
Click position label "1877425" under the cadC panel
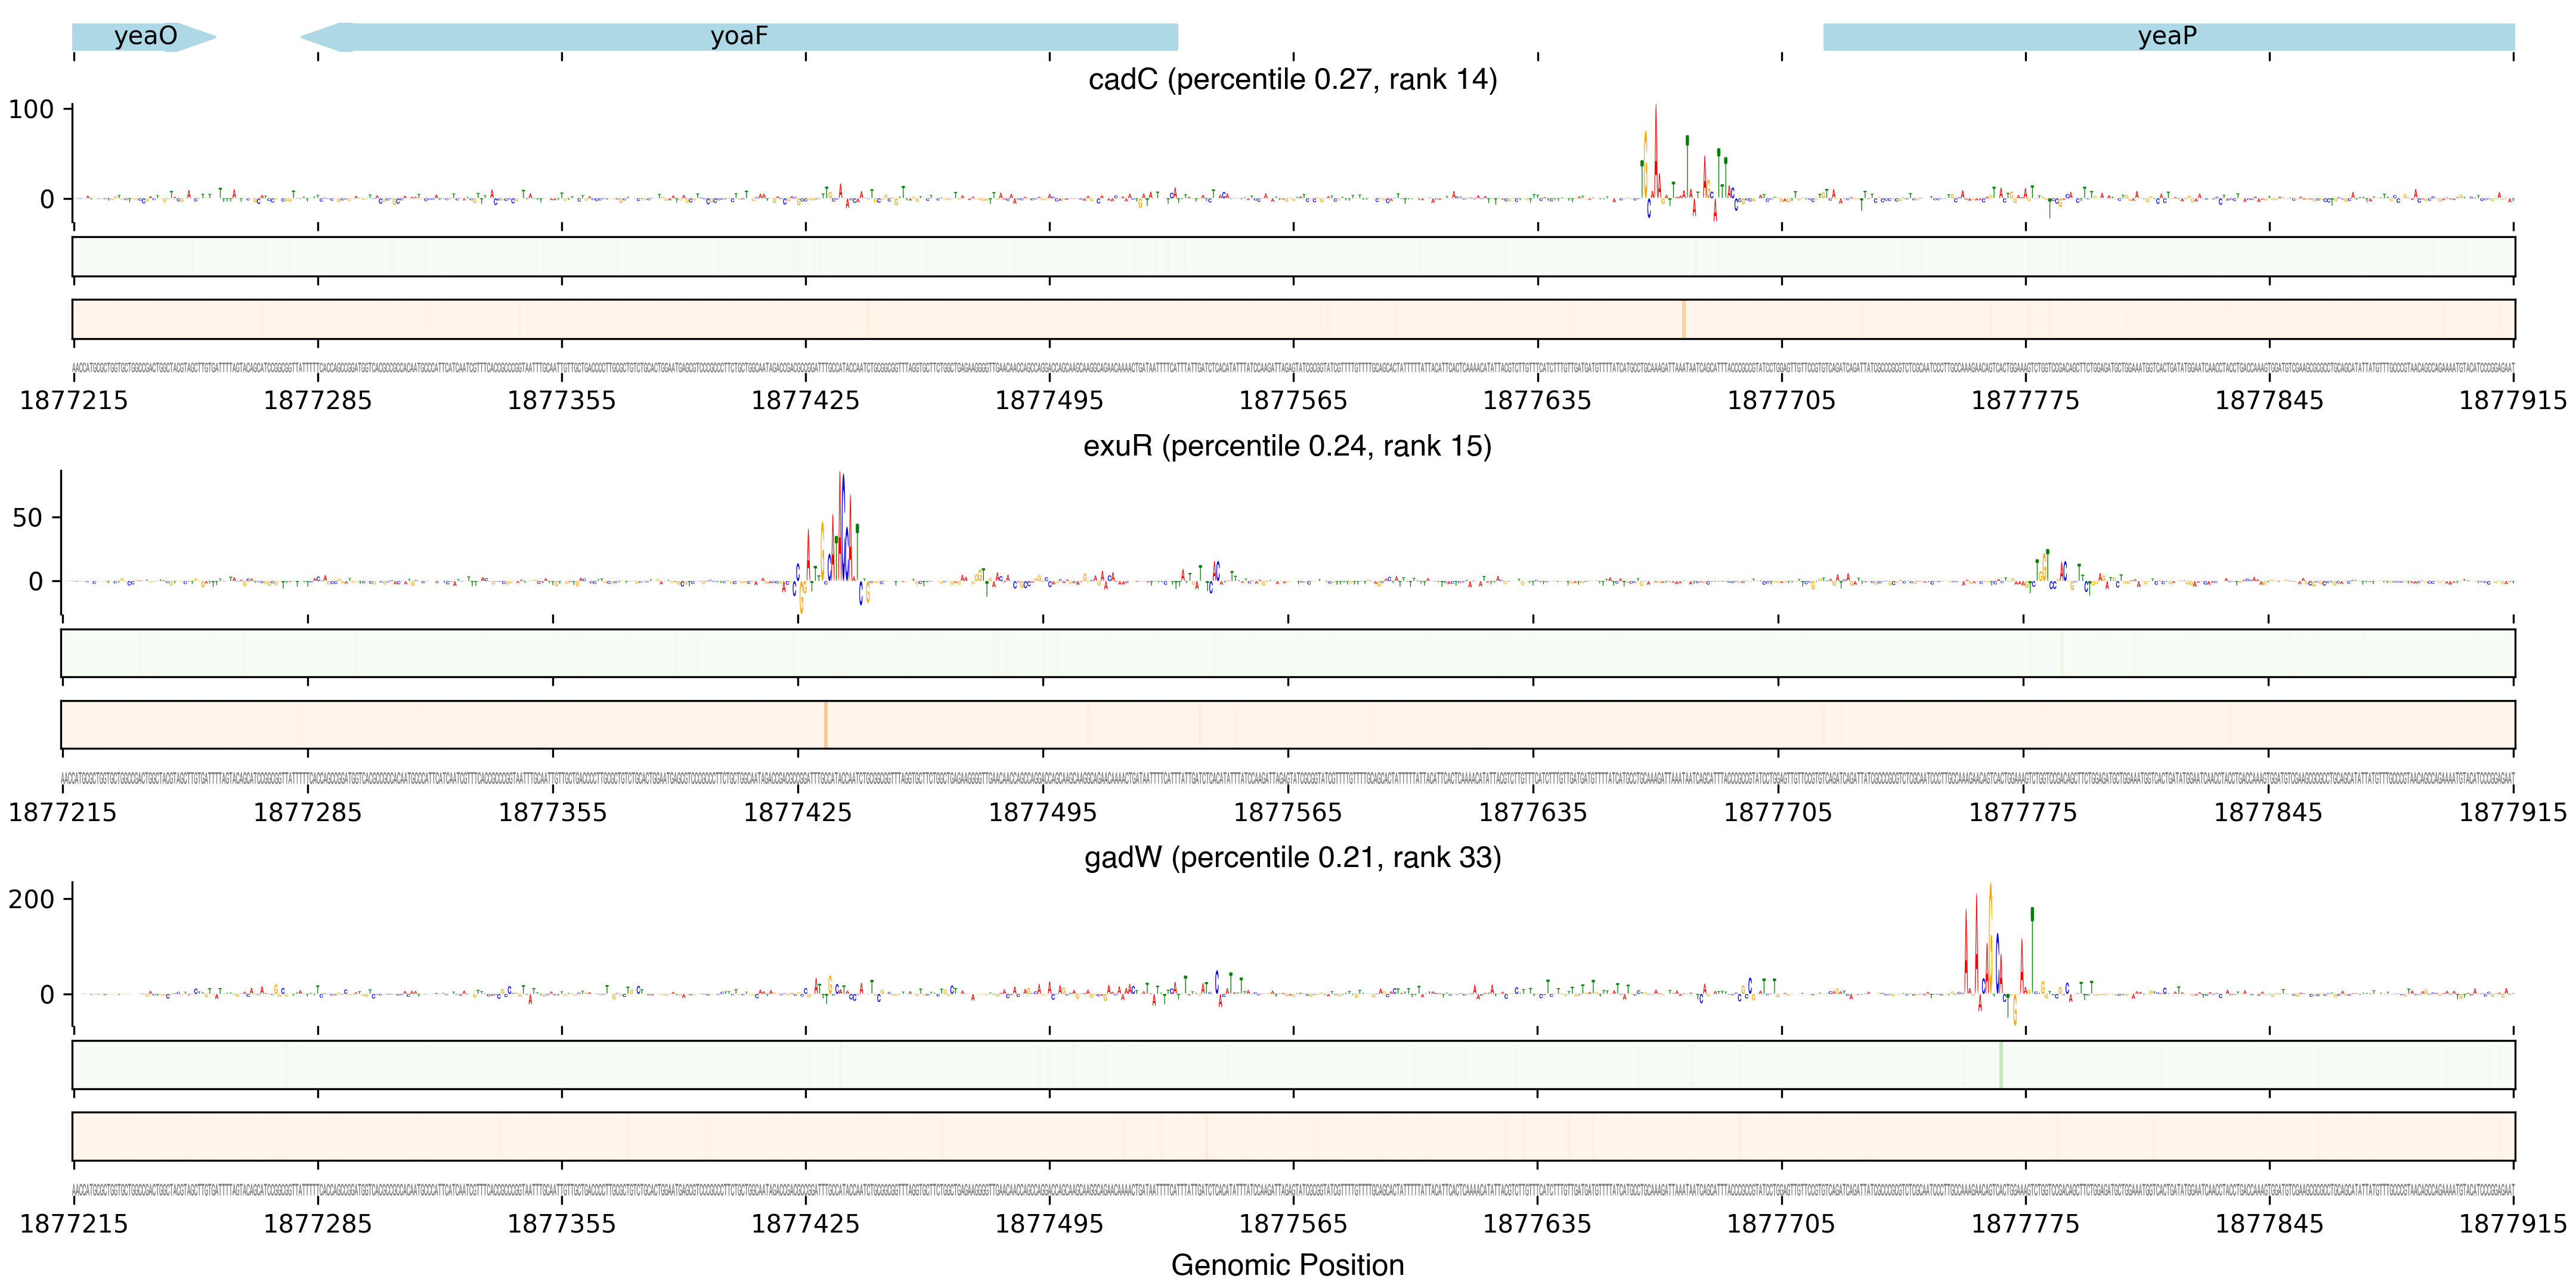coord(806,401)
